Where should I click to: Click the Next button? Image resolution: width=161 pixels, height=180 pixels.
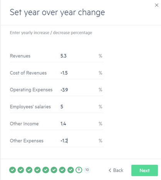click(x=144, y=170)
